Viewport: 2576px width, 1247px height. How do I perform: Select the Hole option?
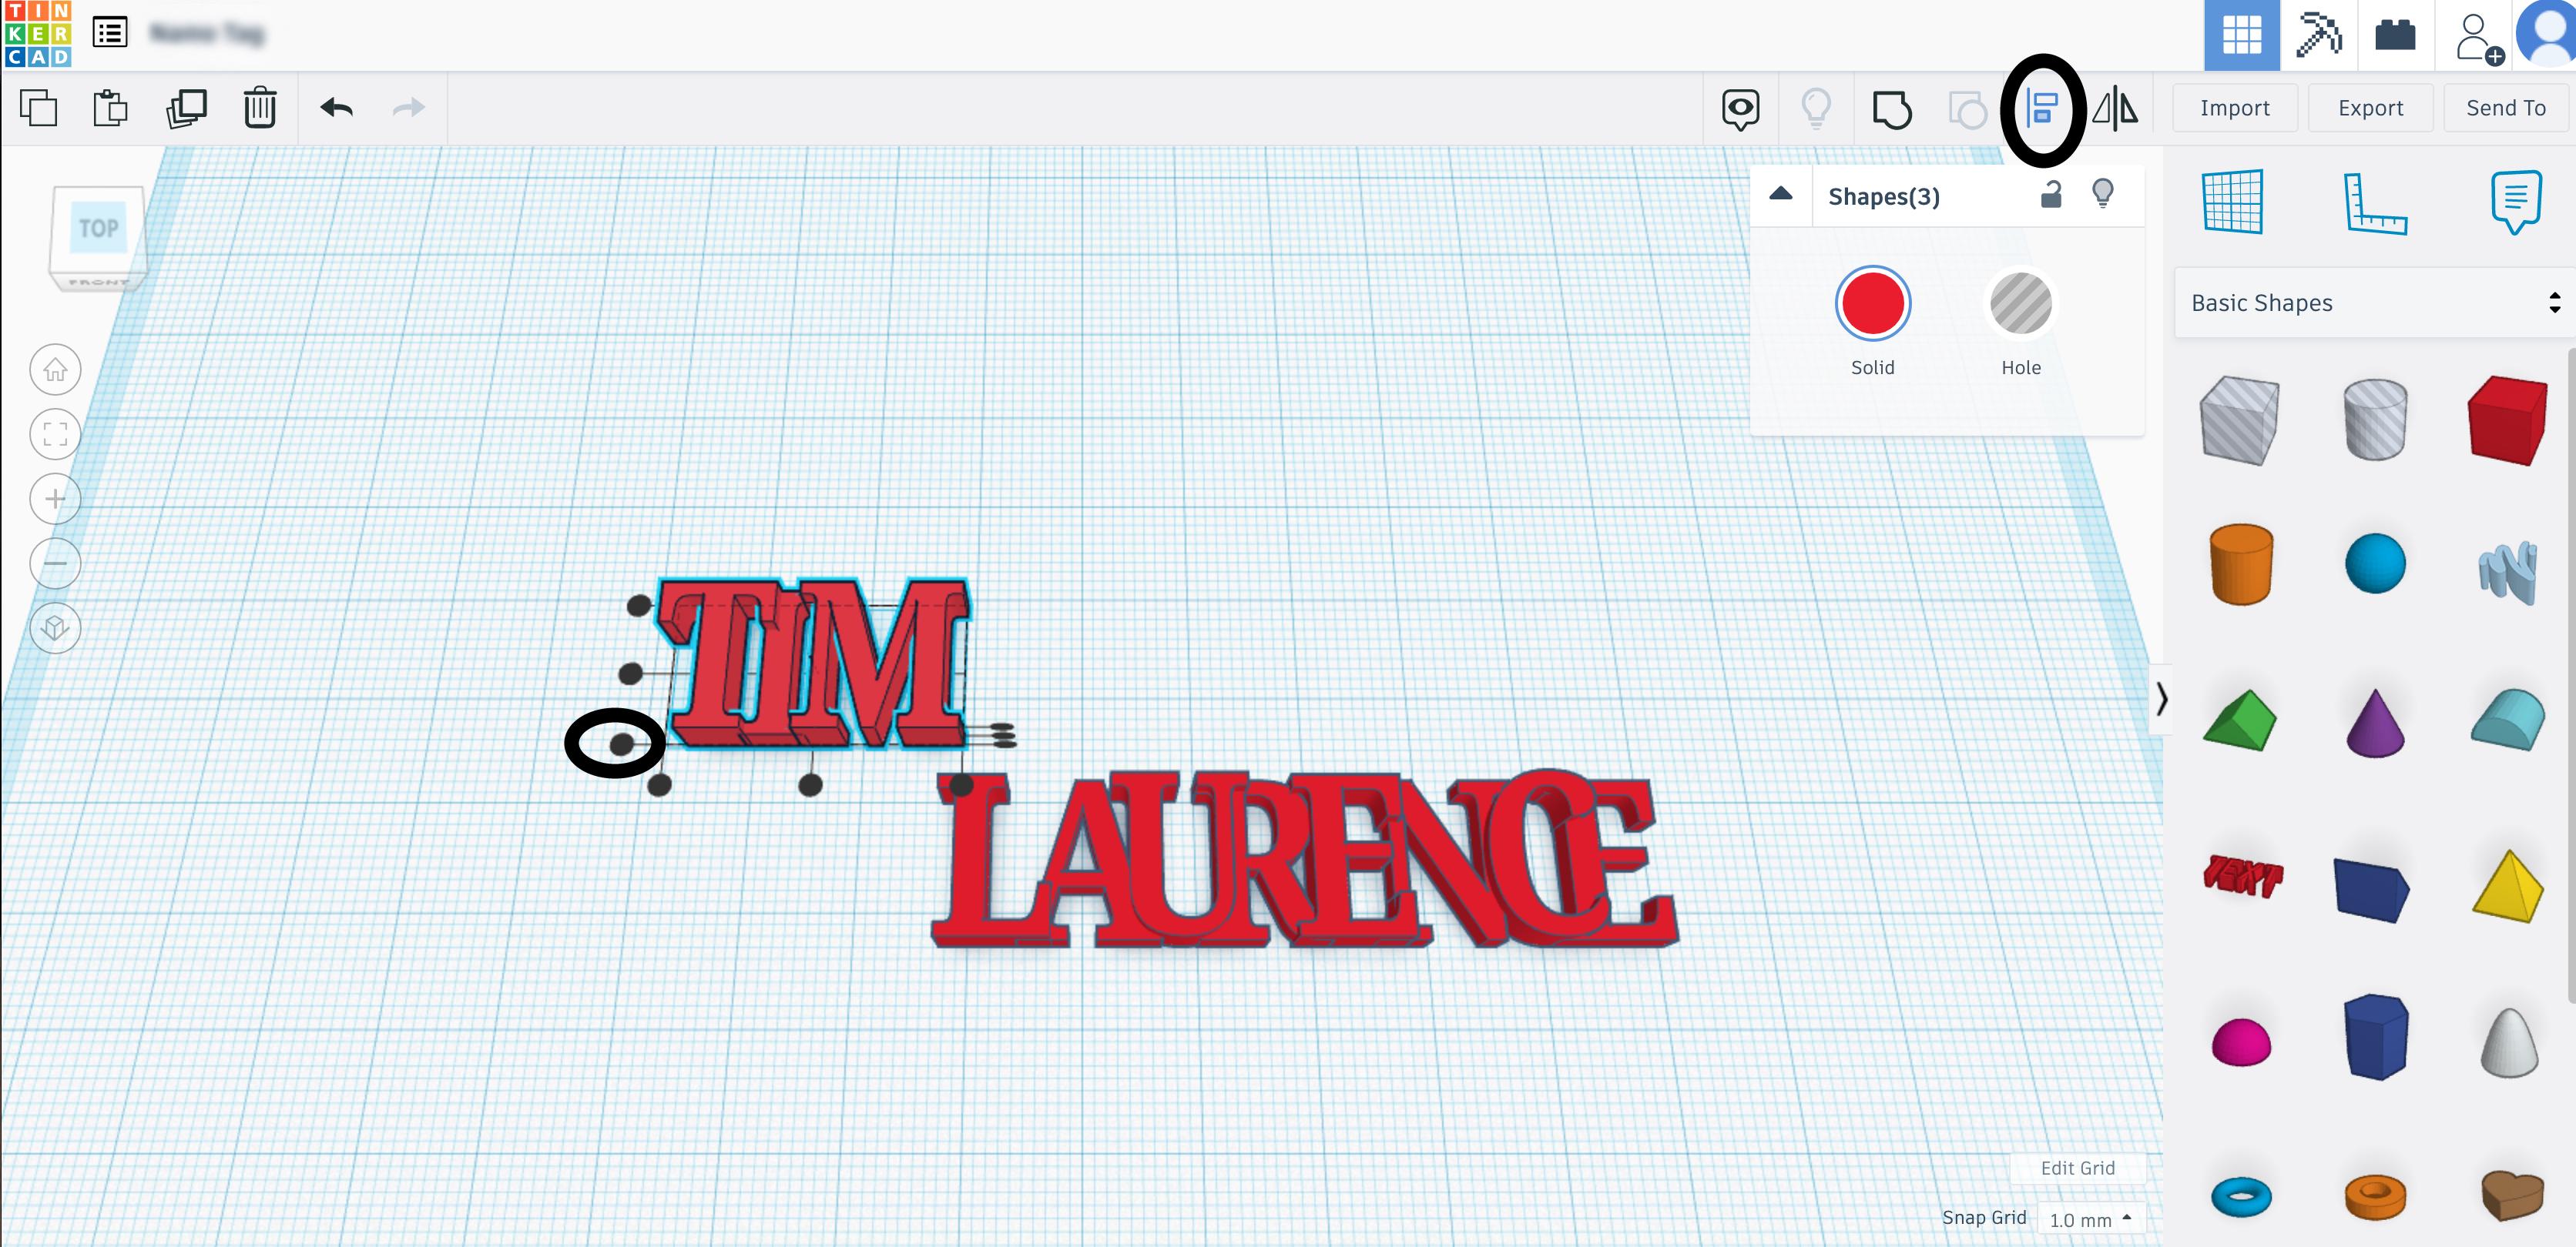2020,304
